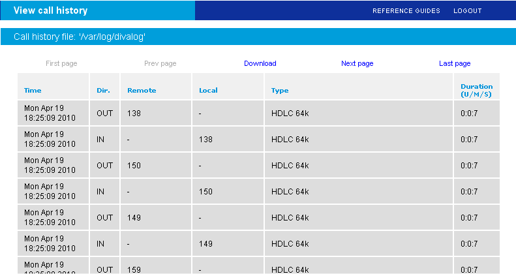Click the disabled Prev page link

[x=160, y=63]
